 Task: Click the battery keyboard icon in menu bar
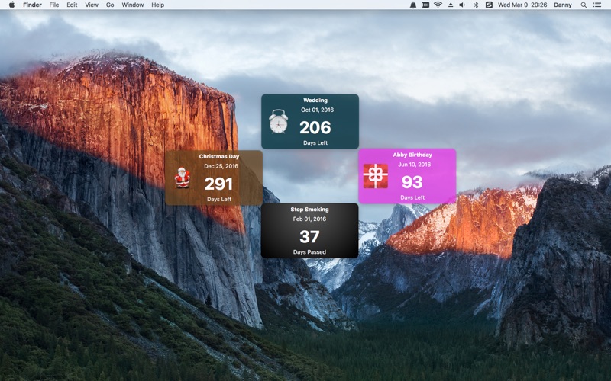pyautogui.click(x=425, y=5)
